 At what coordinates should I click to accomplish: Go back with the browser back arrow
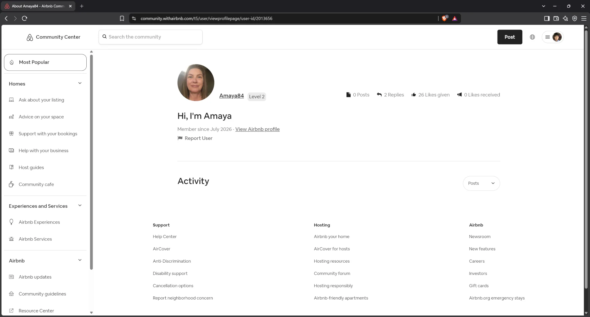6,18
